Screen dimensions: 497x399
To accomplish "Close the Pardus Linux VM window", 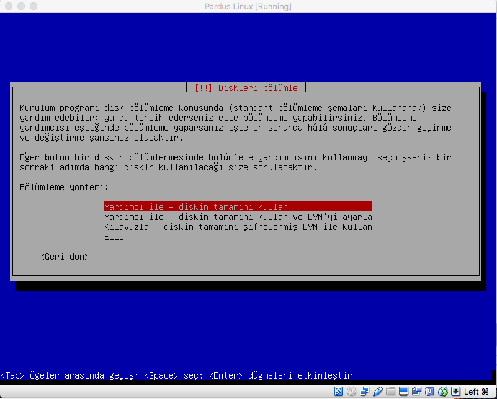I will [x=8, y=6].
